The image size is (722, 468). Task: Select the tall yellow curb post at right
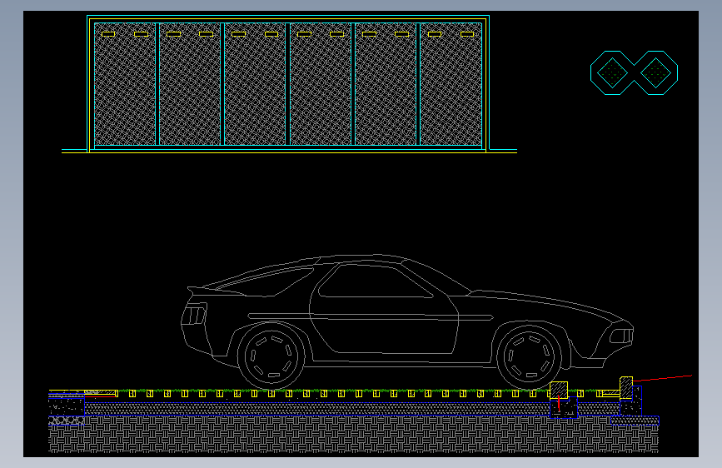pos(625,387)
